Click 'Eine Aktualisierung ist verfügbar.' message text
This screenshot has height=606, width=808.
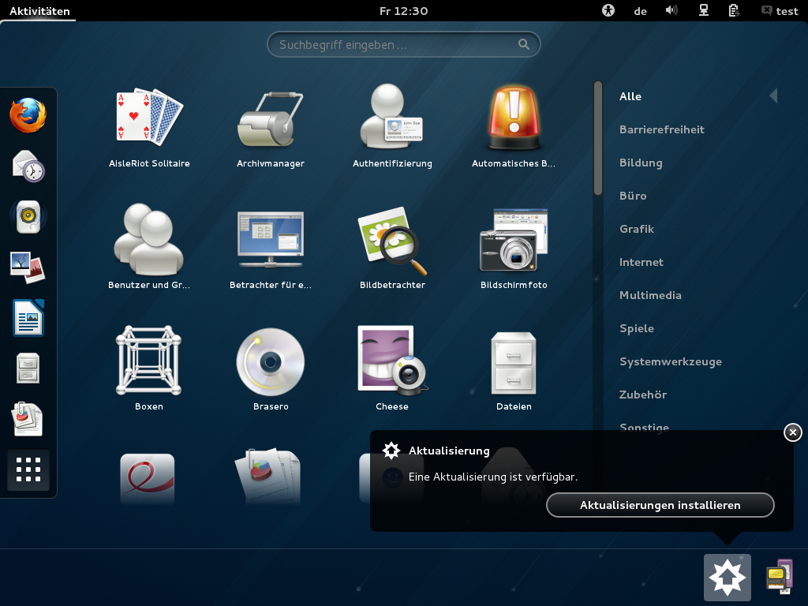(492, 477)
